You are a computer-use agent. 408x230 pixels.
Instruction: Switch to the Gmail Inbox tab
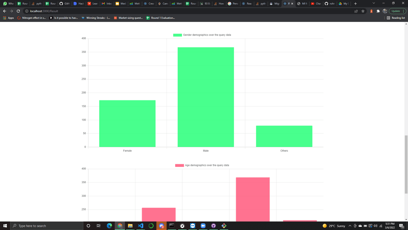pyautogui.click(x=107, y=3)
